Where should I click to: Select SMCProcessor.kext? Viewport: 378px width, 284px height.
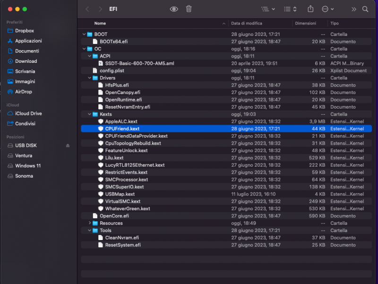point(226,180)
